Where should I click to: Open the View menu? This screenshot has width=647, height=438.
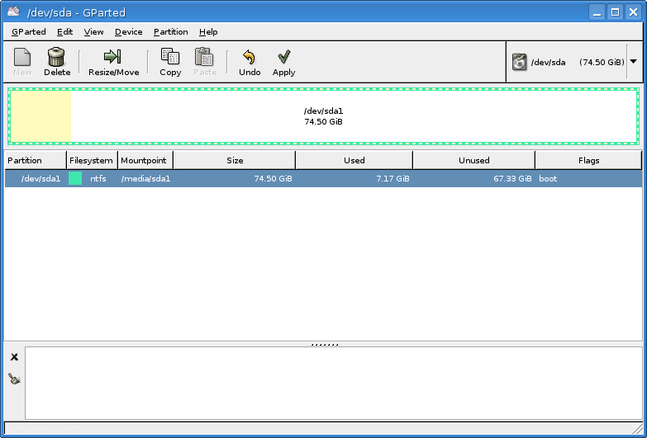tap(93, 32)
